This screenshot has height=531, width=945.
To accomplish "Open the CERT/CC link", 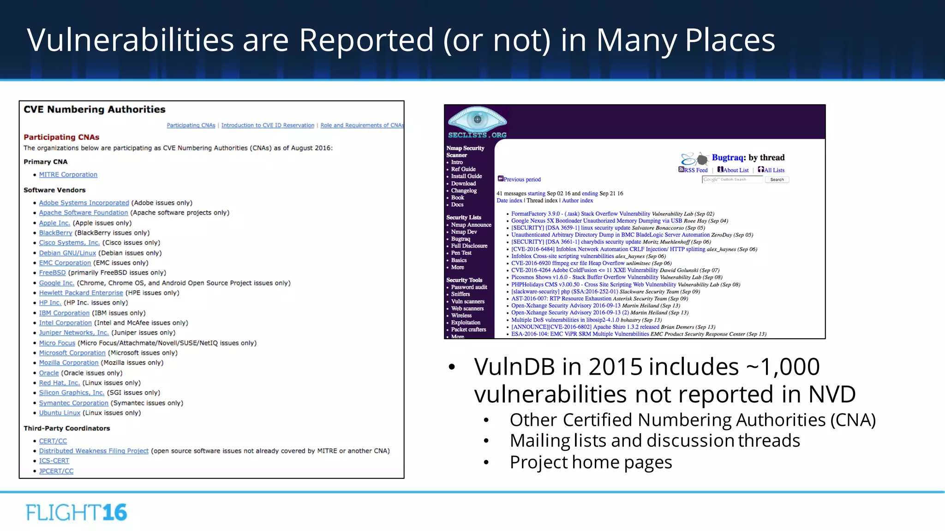I will [x=53, y=441].
